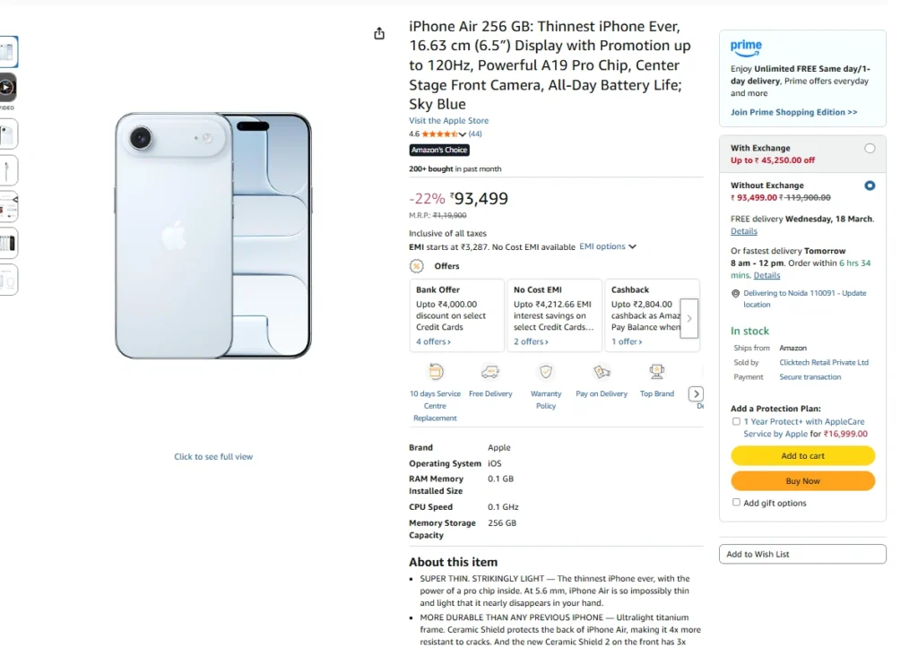
Task: Check the Add gift options box
Action: point(736,503)
